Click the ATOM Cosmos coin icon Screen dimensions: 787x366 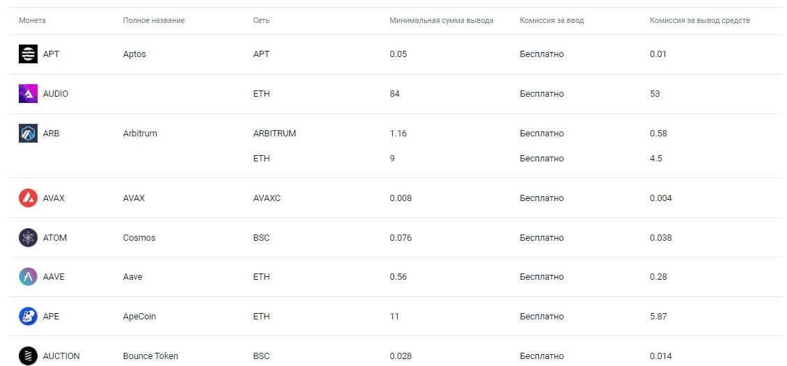(x=28, y=237)
